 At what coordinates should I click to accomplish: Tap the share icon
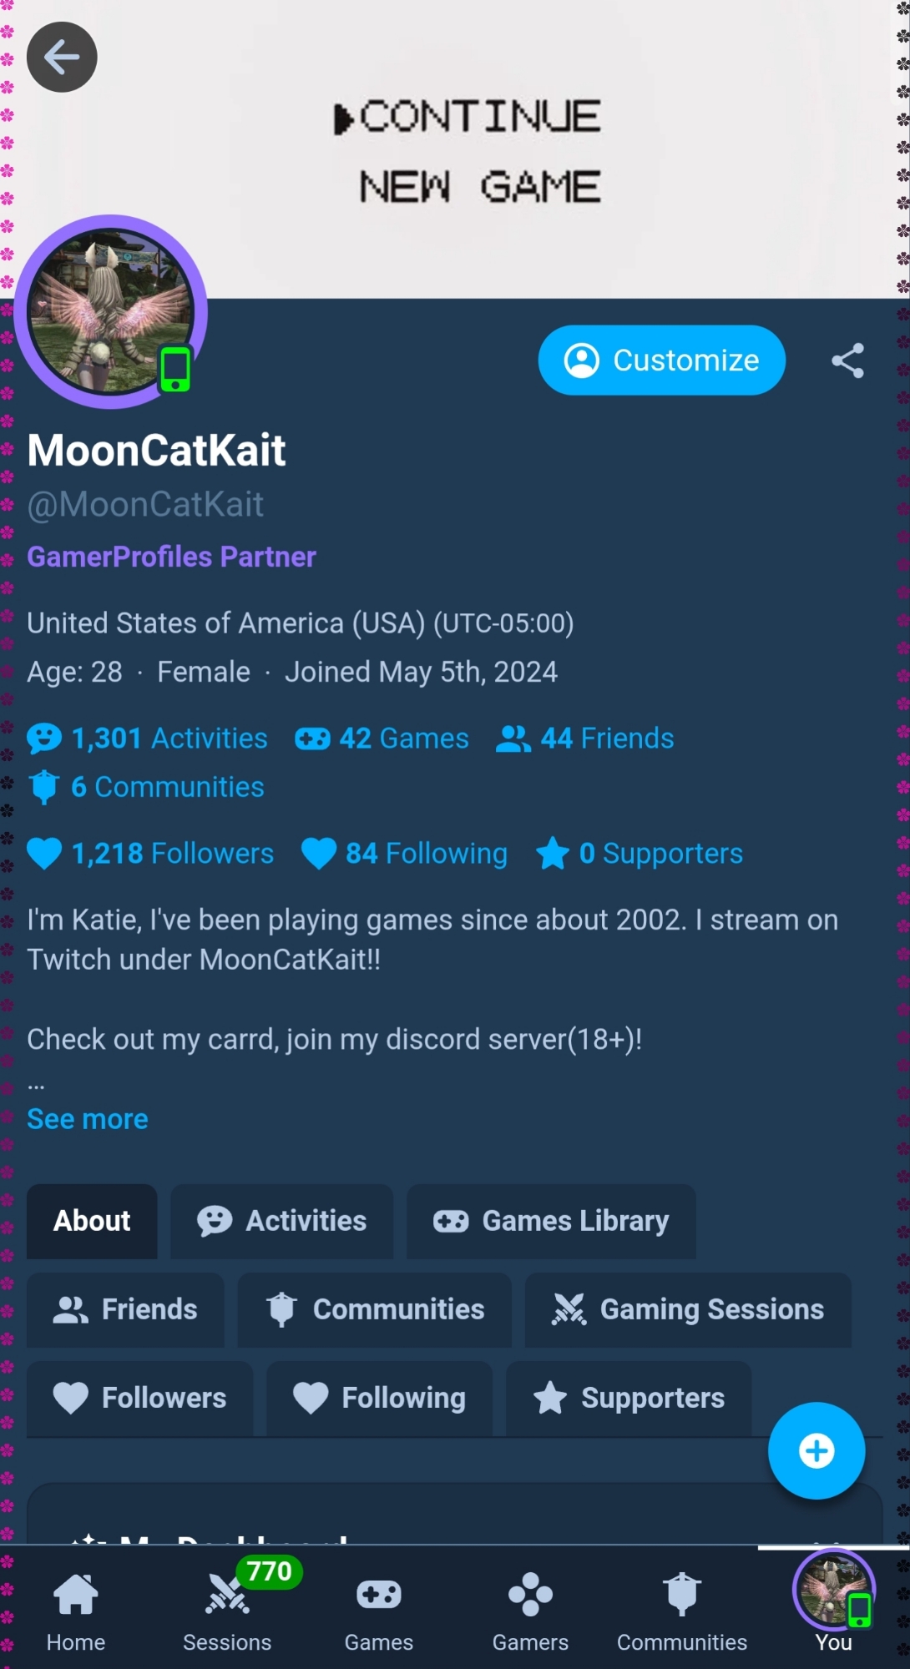[847, 361]
